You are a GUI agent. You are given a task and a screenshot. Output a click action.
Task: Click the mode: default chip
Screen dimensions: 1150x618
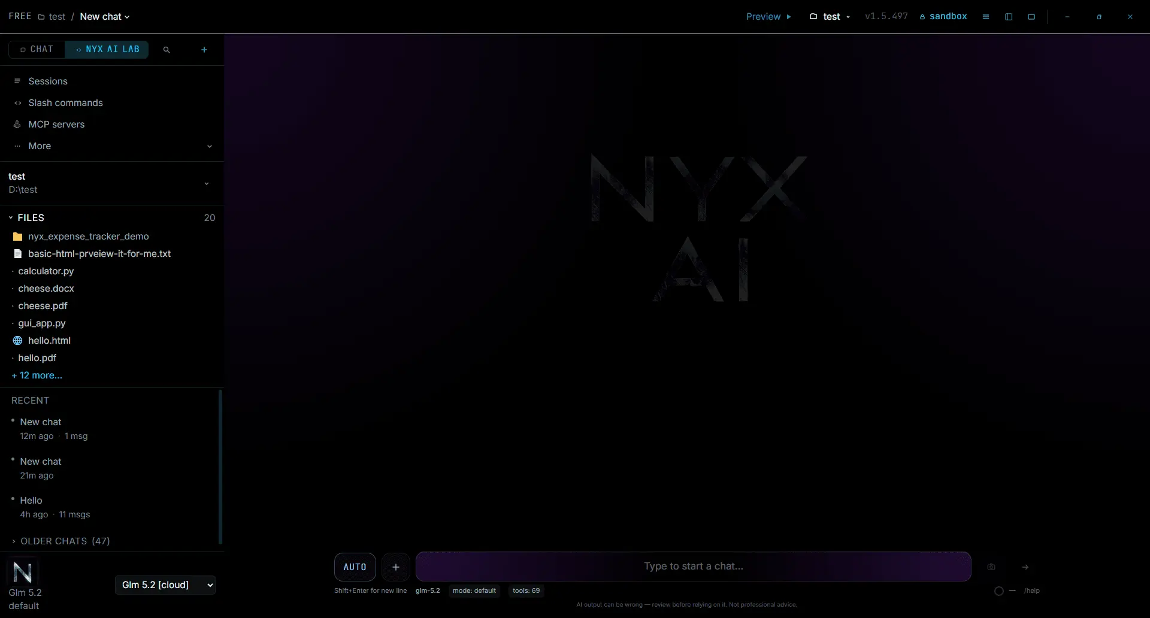474,591
